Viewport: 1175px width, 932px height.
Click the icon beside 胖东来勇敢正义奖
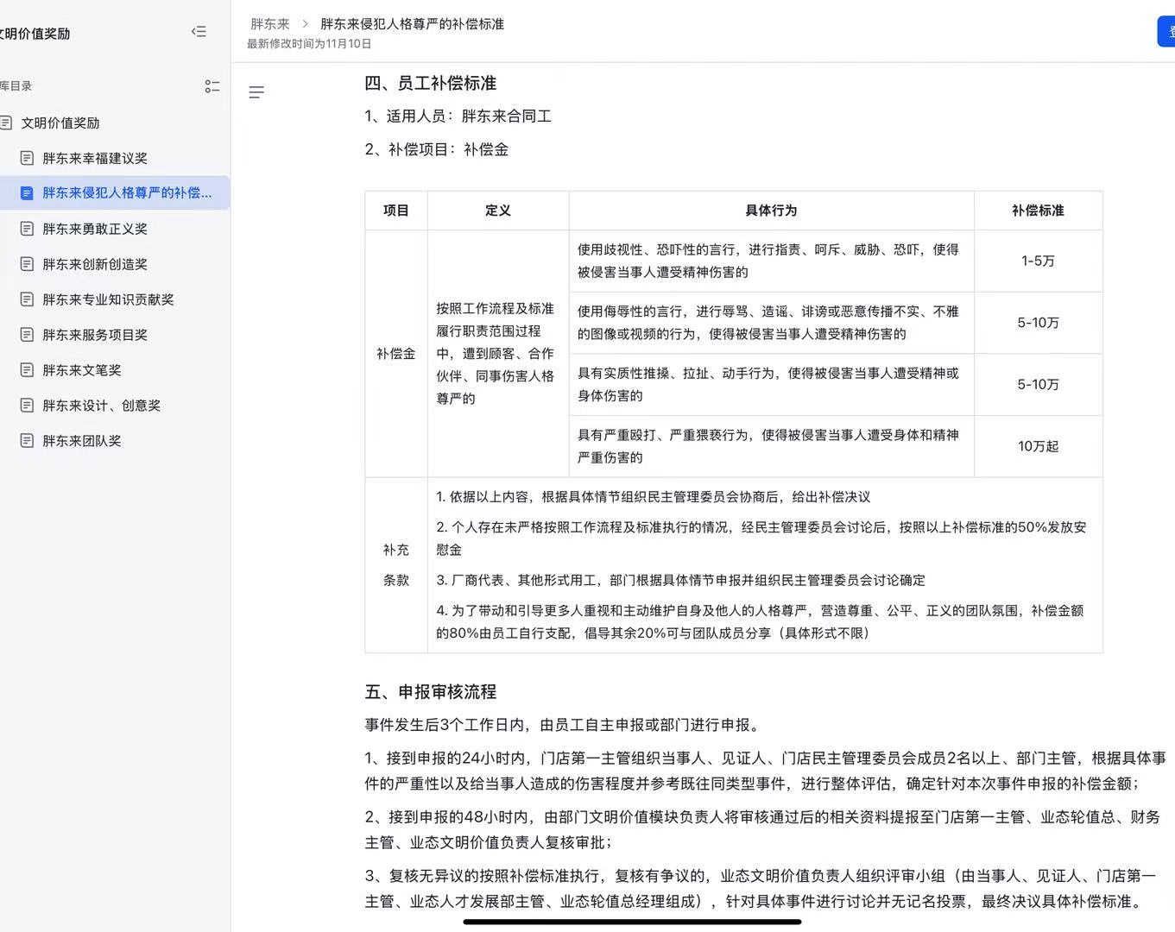point(27,229)
